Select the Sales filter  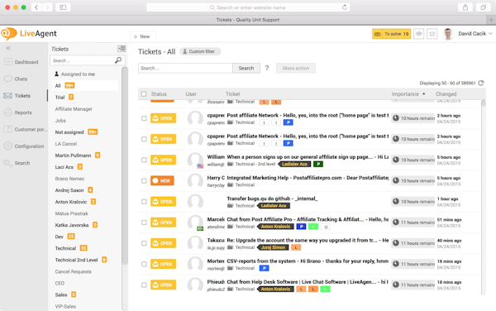pyautogui.click(x=65, y=294)
